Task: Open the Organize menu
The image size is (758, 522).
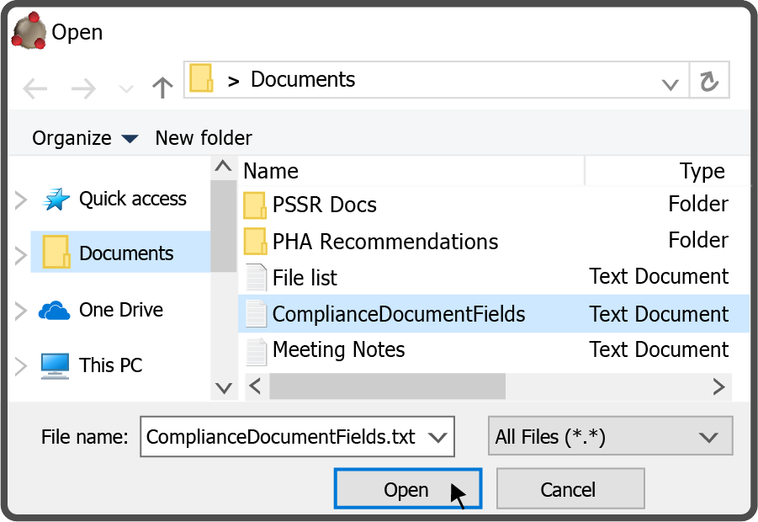Action: point(84,138)
